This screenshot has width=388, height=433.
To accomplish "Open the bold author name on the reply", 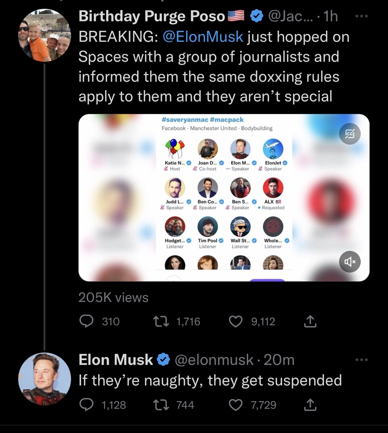I will point(116,359).
